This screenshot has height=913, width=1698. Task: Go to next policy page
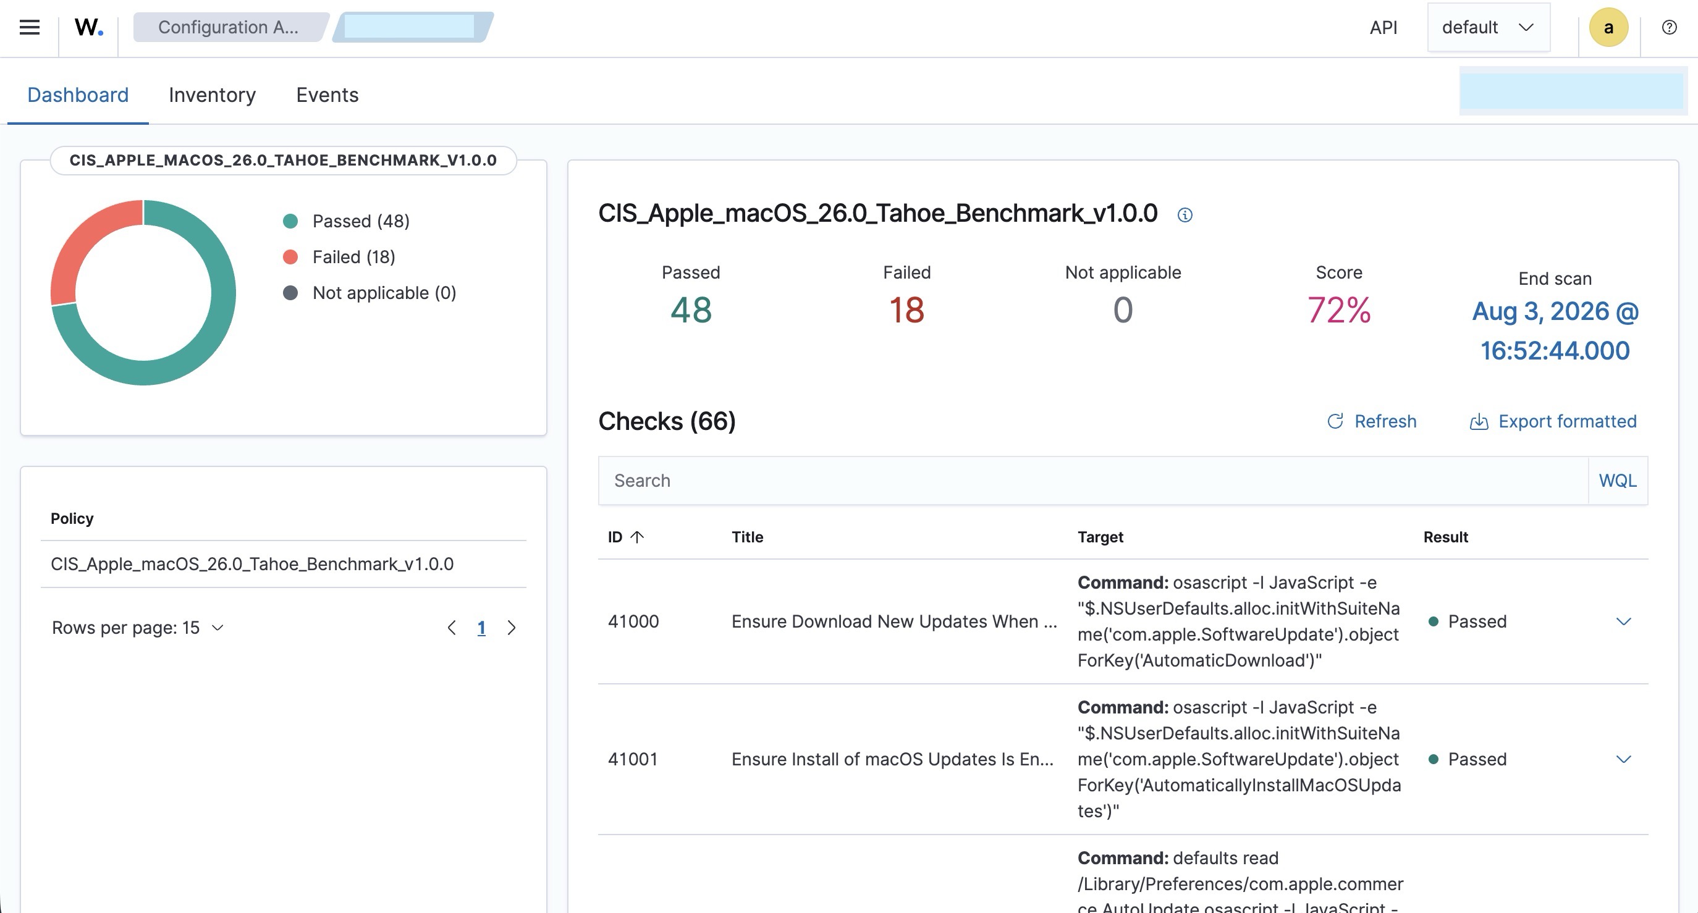point(512,628)
